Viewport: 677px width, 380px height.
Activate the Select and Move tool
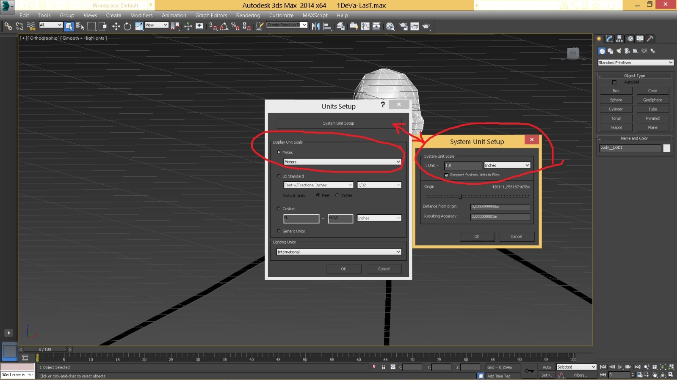pos(116,26)
